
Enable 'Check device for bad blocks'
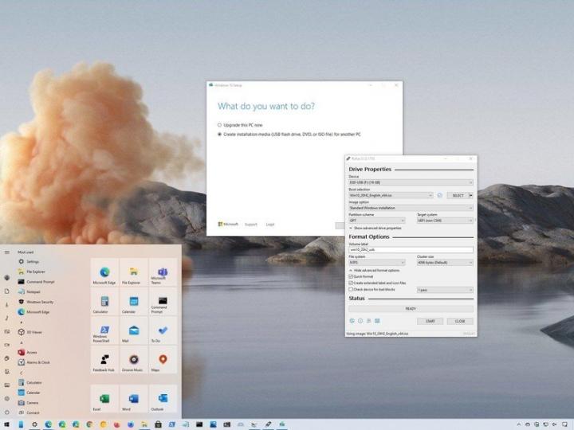[x=351, y=290]
